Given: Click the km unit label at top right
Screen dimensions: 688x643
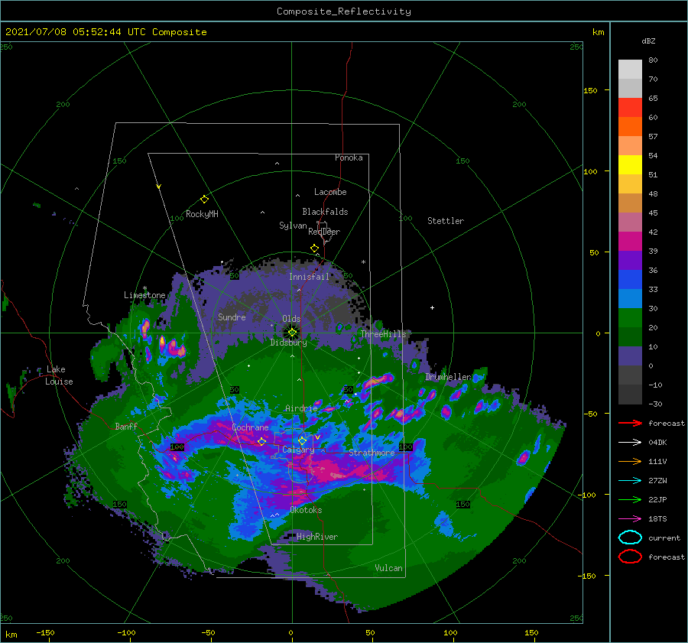Looking at the screenshot, I should (598, 32).
